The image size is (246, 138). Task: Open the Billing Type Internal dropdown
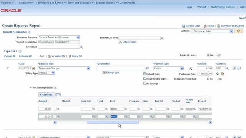[x=53, y=73]
